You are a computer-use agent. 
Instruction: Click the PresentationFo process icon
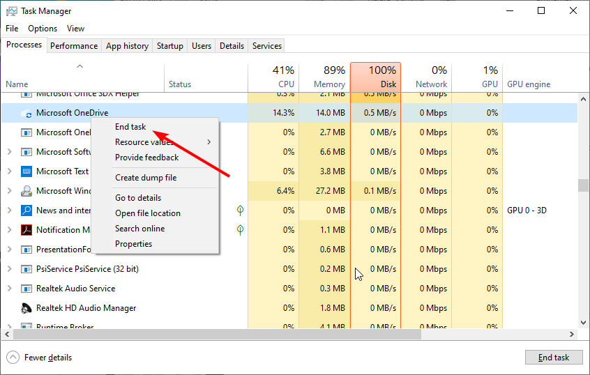tap(26, 250)
